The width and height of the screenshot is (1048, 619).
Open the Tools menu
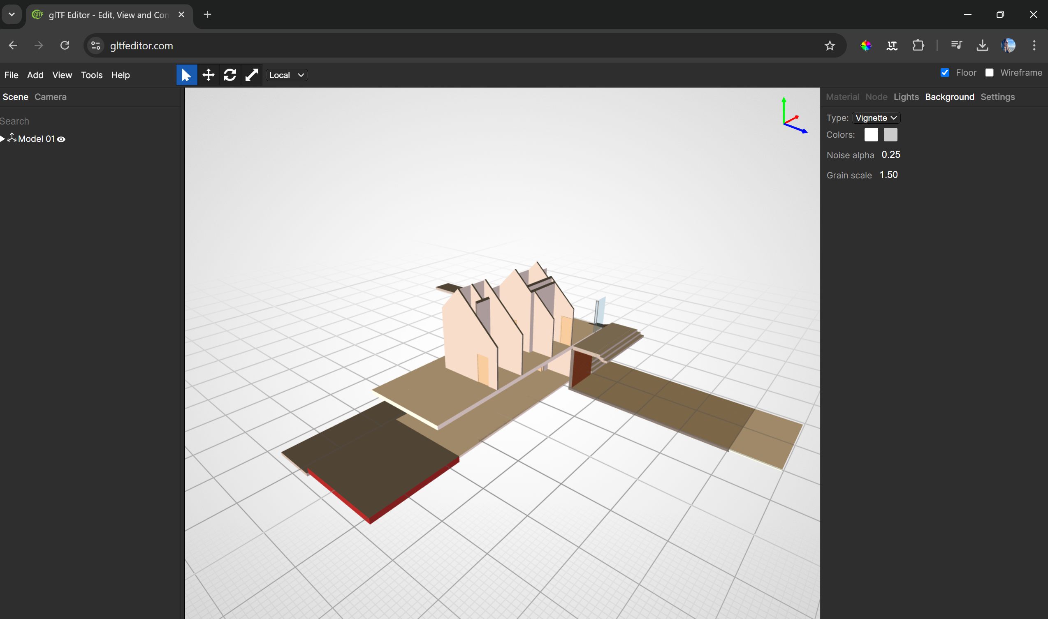pos(91,75)
